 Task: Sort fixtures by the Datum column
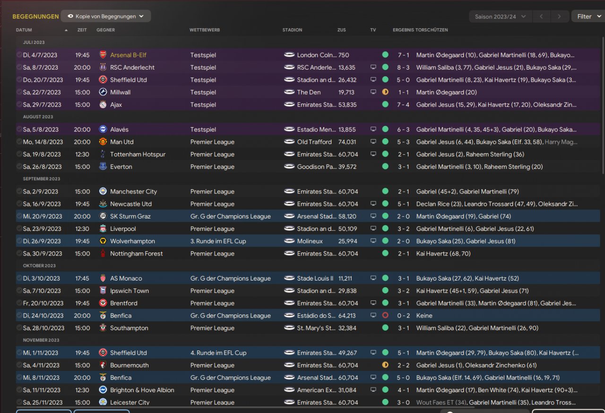[x=24, y=30]
